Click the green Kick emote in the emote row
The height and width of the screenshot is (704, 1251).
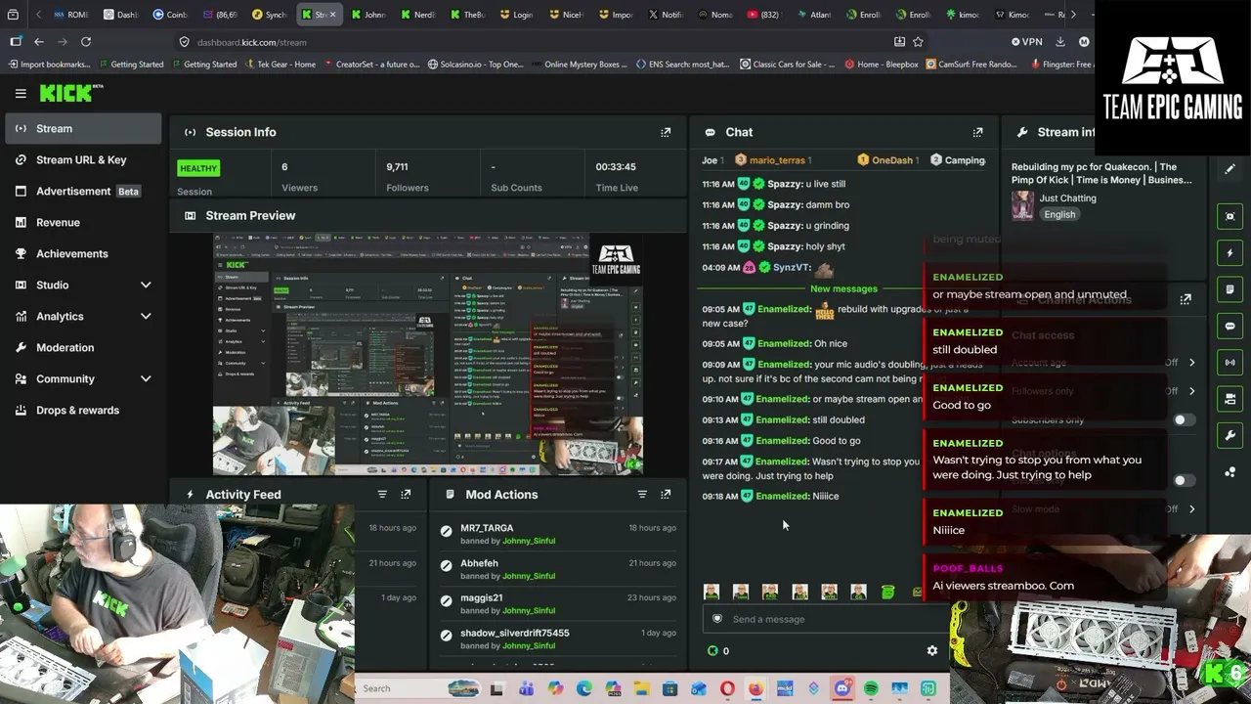click(887, 592)
